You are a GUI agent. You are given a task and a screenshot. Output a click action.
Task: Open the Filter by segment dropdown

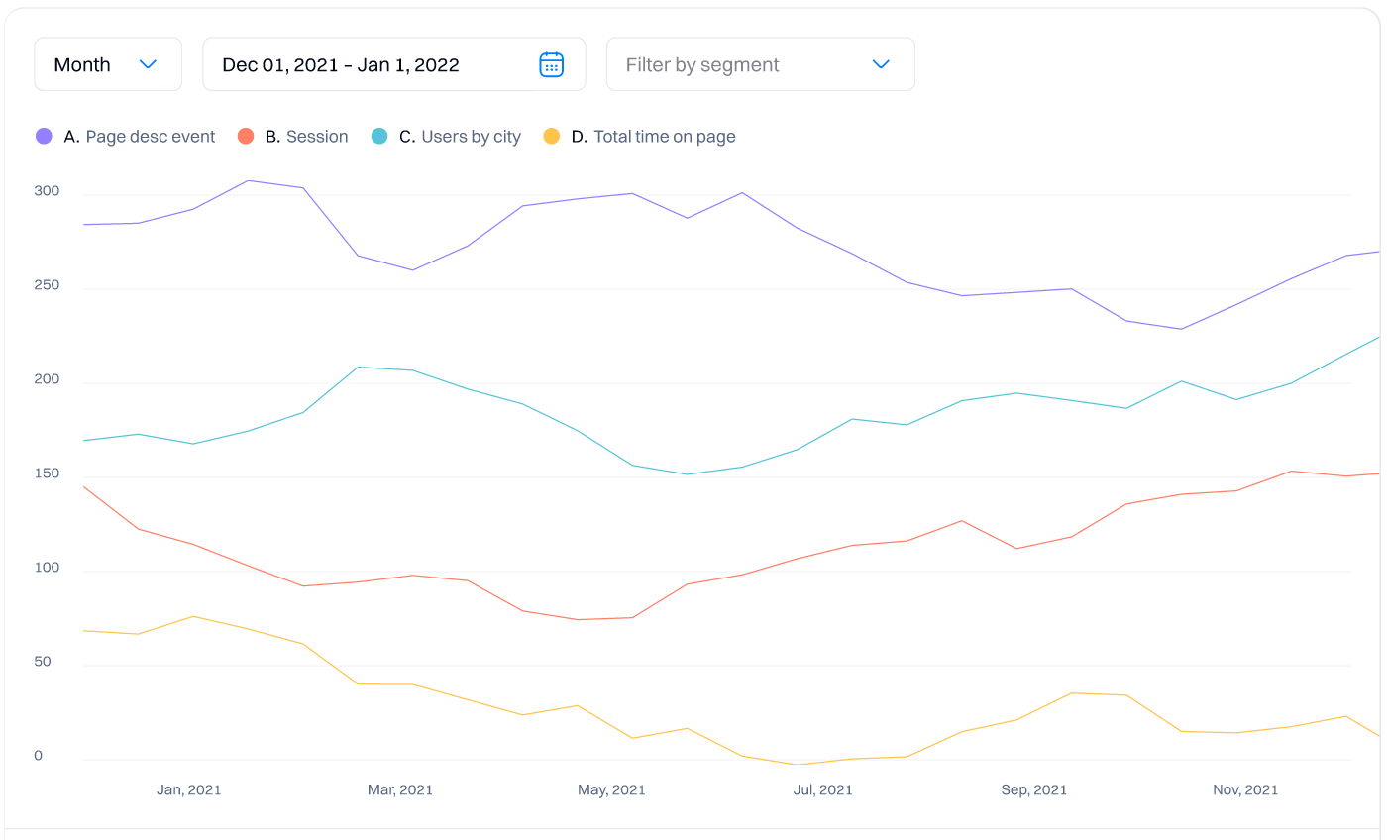pos(761,64)
